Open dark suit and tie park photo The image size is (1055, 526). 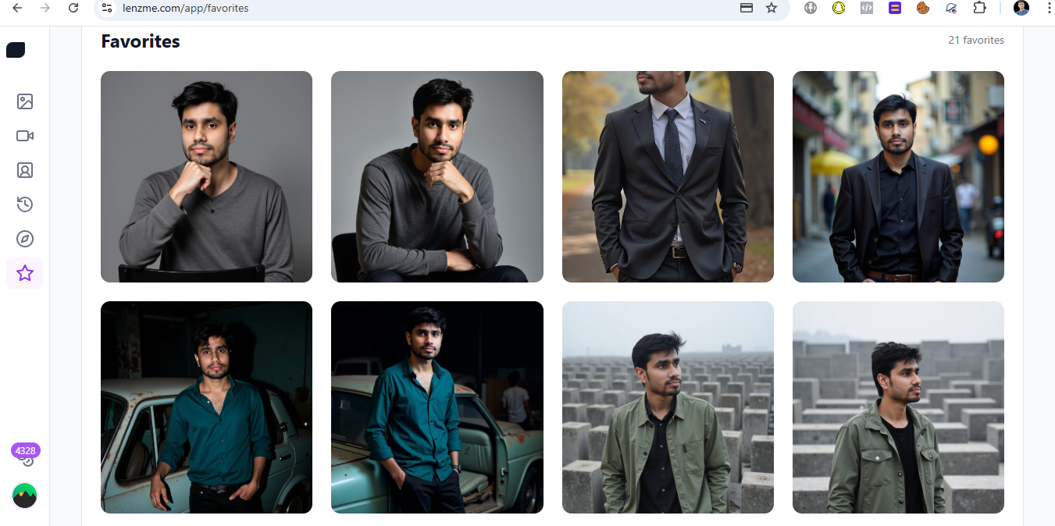pos(668,176)
